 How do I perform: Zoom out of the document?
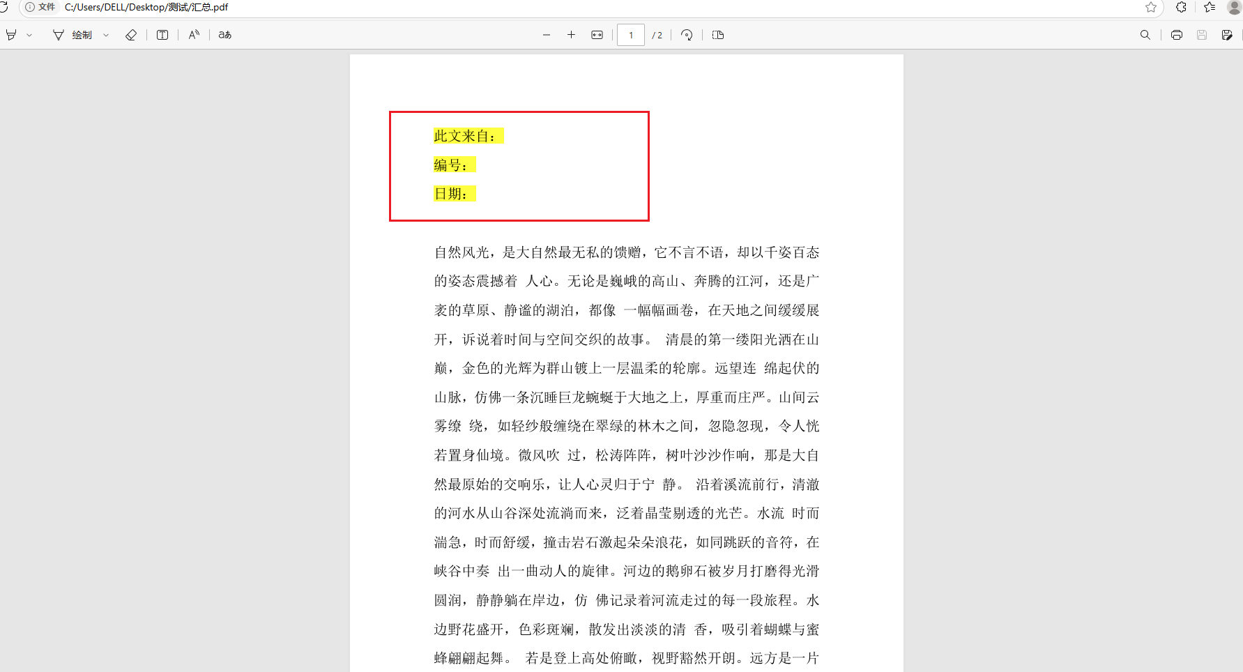point(546,34)
